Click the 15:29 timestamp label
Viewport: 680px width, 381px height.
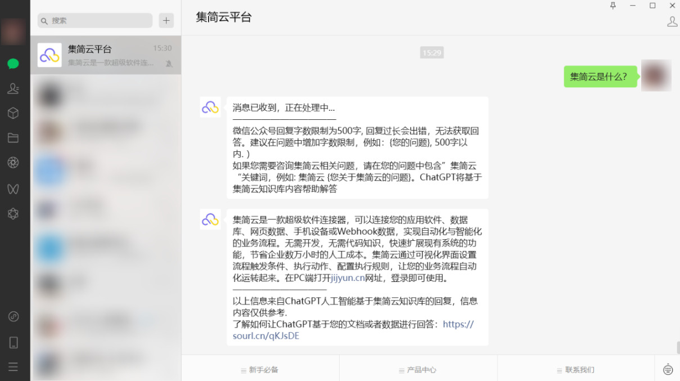click(431, 53)
